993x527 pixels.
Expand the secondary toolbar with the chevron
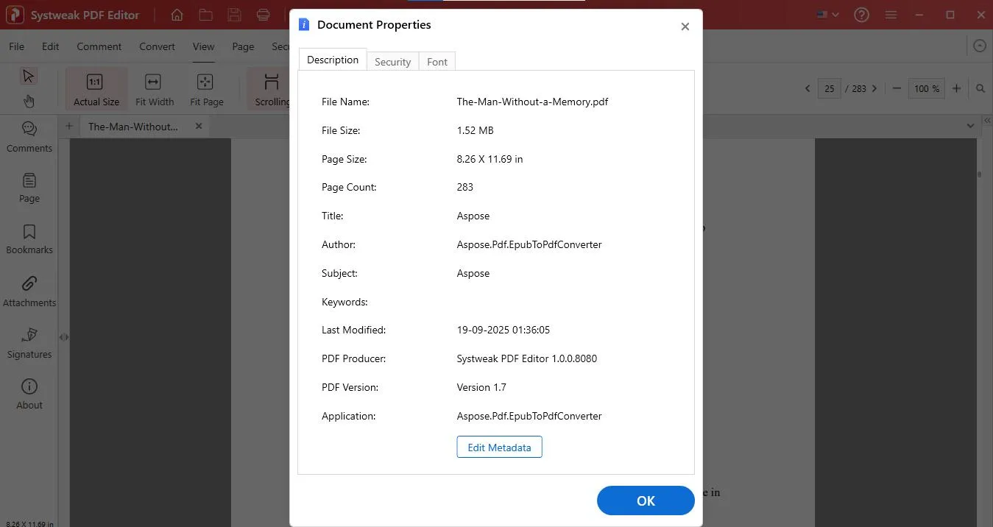[x=979, y=45]
